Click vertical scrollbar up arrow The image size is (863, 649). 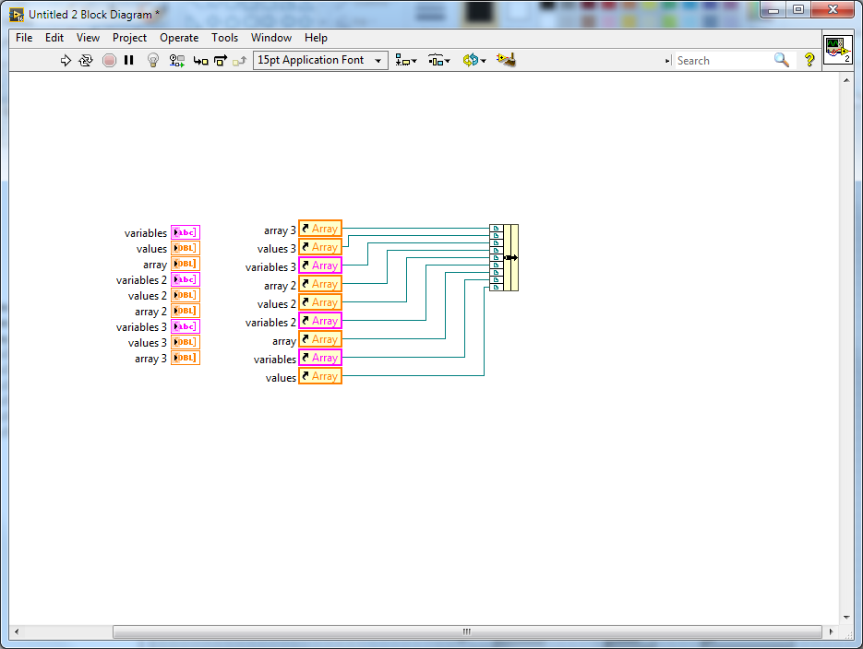(846, 80)
